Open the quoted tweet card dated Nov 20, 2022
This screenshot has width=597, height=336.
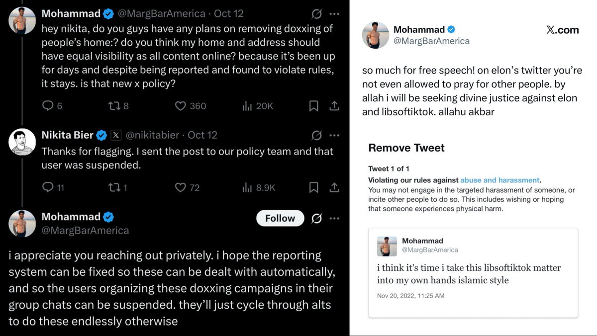click(473, 272)
